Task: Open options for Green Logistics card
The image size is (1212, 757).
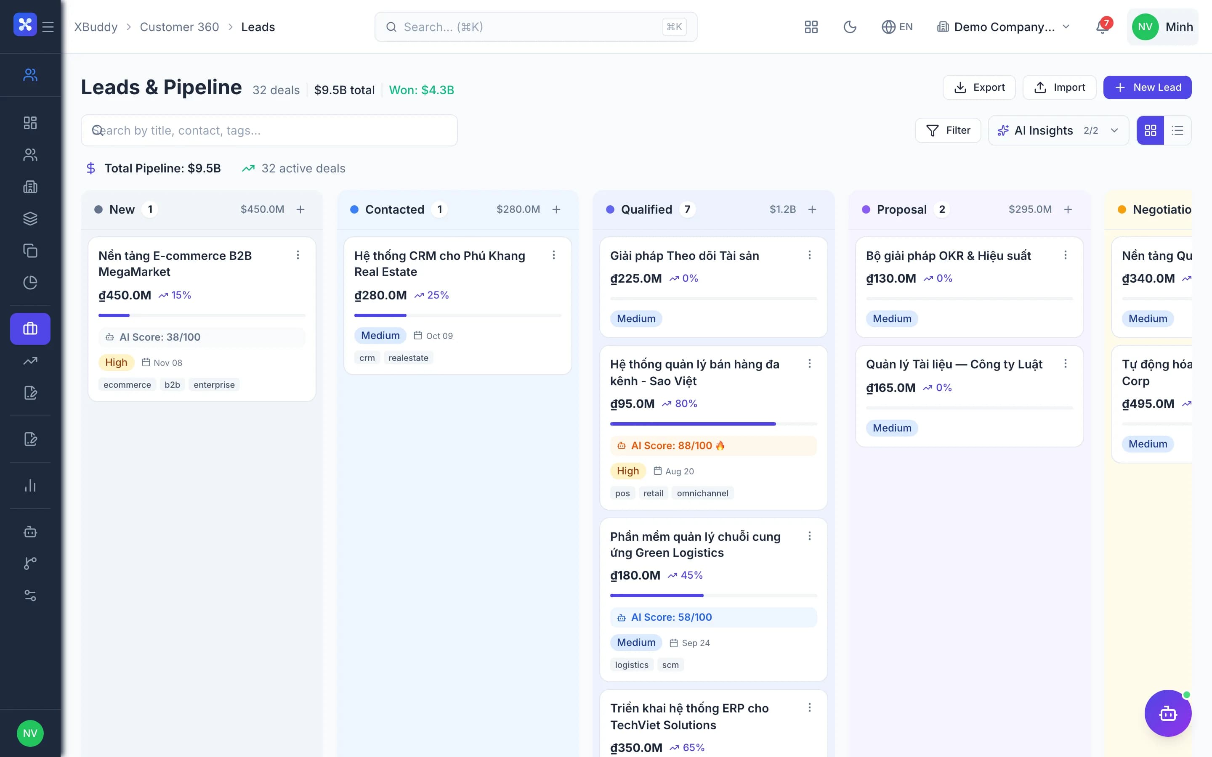Action: (809, 536)
